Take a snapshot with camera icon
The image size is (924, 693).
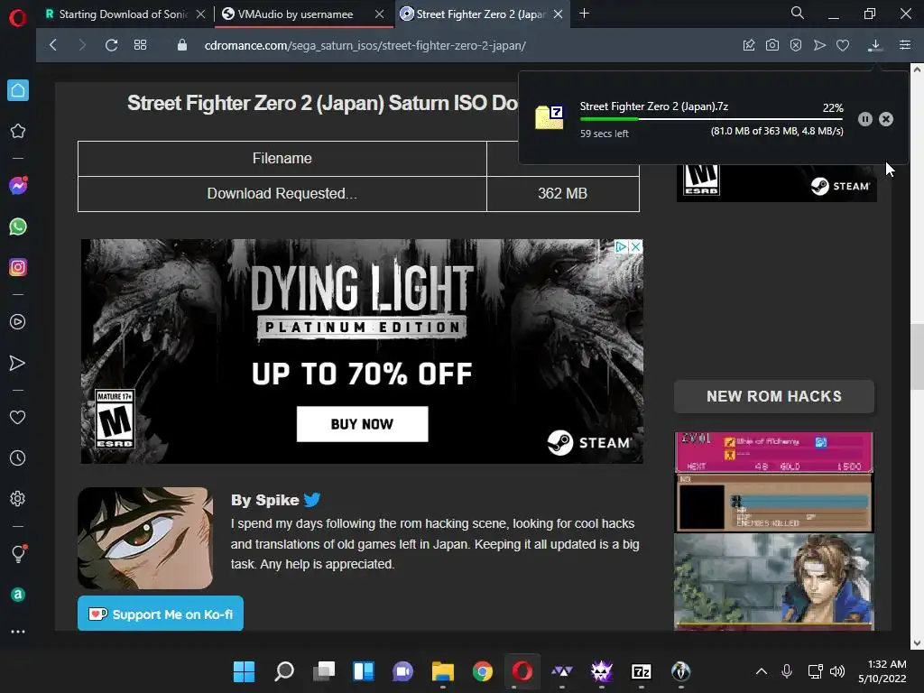point(772,45)
